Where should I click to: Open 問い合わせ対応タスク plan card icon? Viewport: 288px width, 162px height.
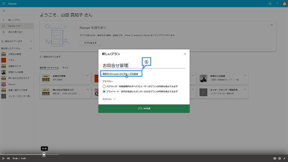[46, 92]
